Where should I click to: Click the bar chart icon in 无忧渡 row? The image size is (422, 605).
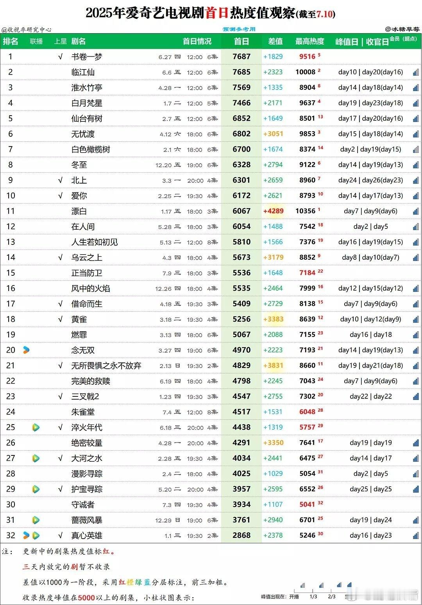tap(416, 134)
